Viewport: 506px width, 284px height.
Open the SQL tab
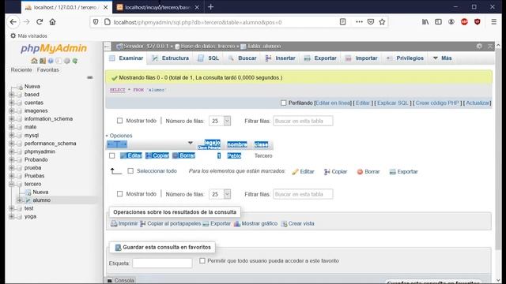[x=209, y=58]
